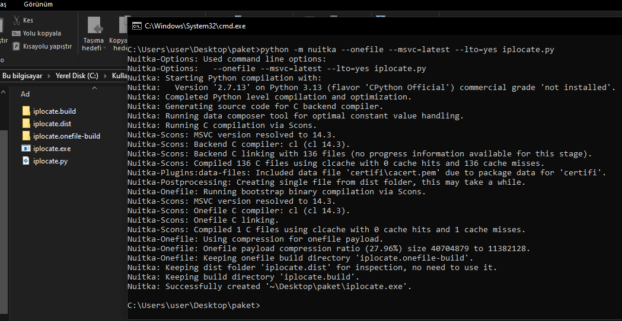Select Yerel Disk (C:) in the address bar
The image size is (622, 321).
[77, 76]
